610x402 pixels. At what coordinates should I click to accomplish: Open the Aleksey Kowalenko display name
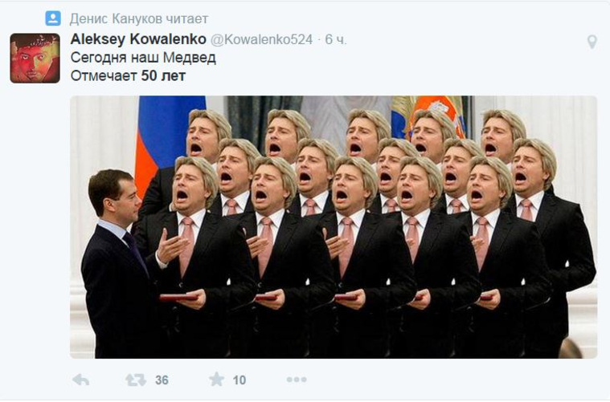(138, 39)
